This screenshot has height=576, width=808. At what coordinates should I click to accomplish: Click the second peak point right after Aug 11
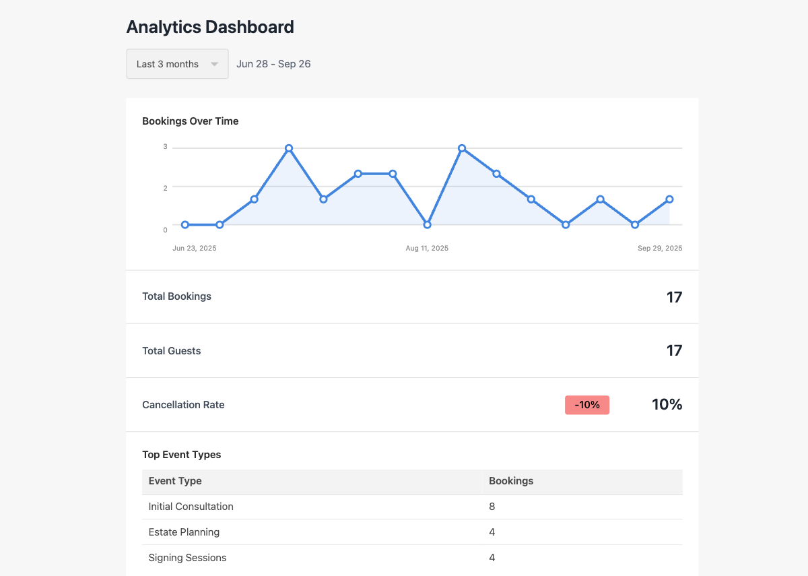(x=462, y=148)
